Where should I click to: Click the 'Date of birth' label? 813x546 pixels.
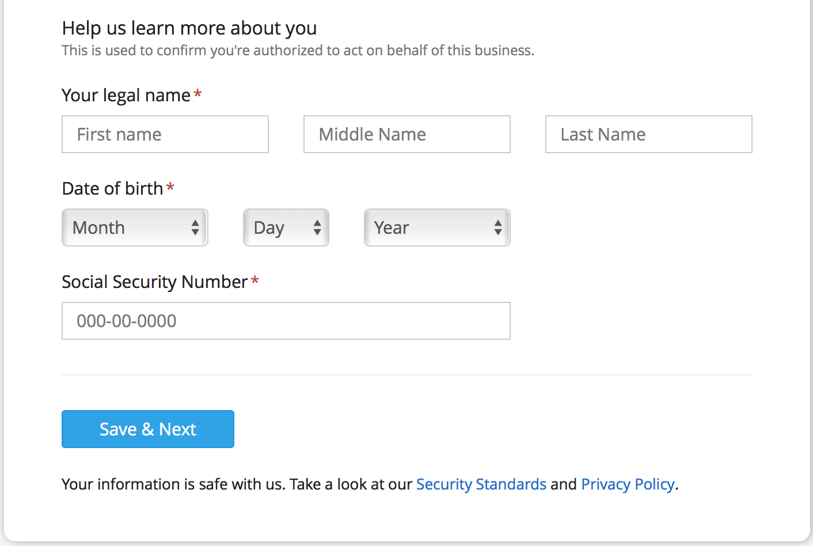[113, 188]
